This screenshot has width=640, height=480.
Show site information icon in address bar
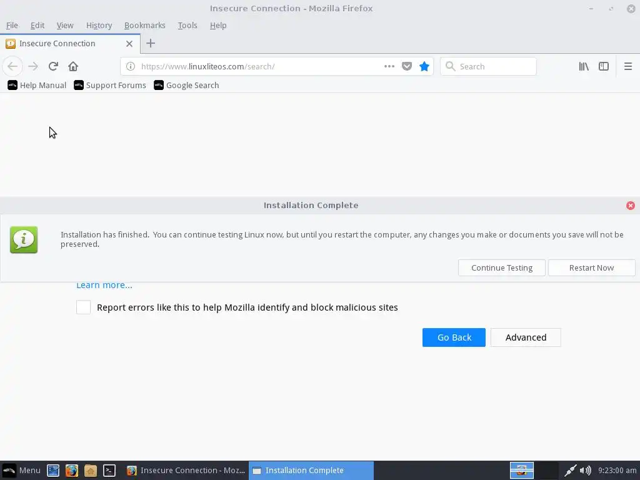pyautogui.click(x=130, y=66)
